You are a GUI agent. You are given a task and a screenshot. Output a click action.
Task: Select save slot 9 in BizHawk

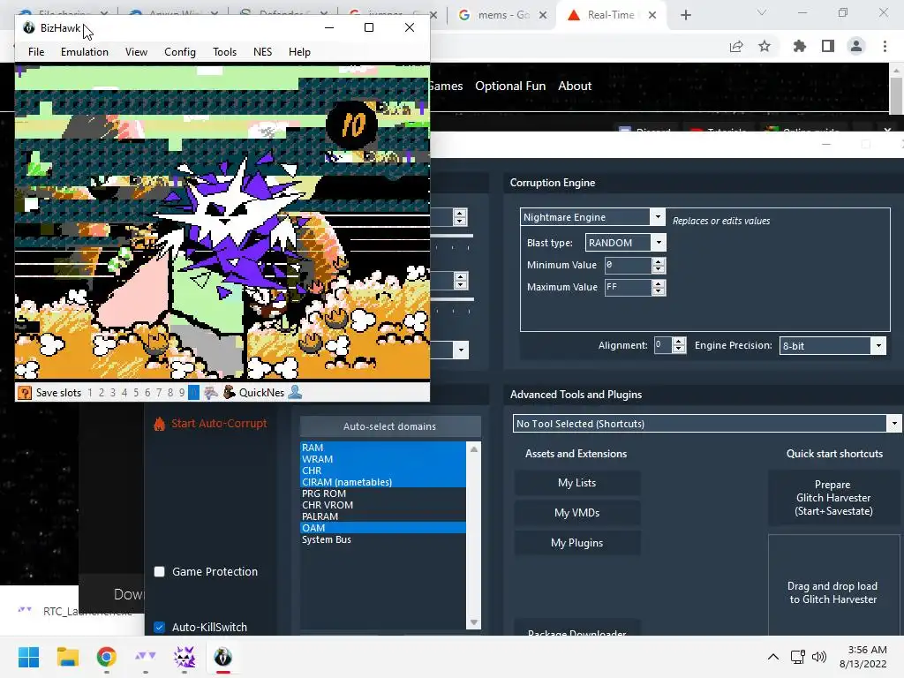point(182,393)
